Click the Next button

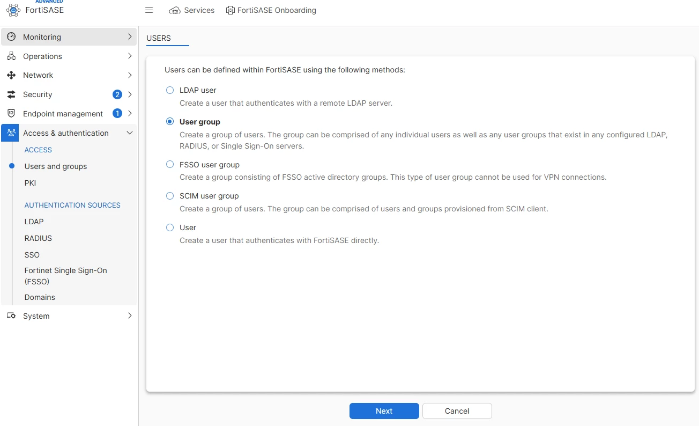point(384,411)
